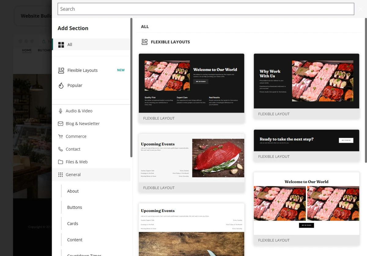This screenshot has width=367, height=256.
Task: Choose the white two-photo Welcome to Our World layout
Action: pos(306,209)
